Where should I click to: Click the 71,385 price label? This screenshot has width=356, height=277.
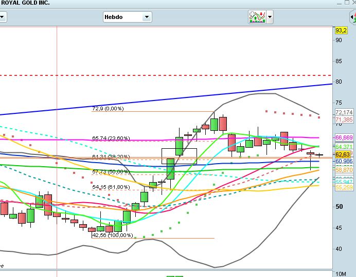[x=344, y=120]
